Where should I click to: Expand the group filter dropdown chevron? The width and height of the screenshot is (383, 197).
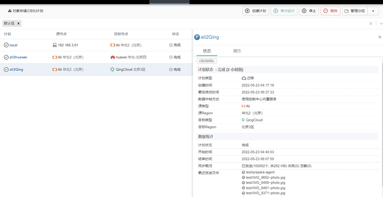[x=380, y=23]
